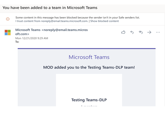Viewport: 165px width, 115px height.
Task: Trust content from noreply@email.teams.microsoft.com
Action: 52,21
